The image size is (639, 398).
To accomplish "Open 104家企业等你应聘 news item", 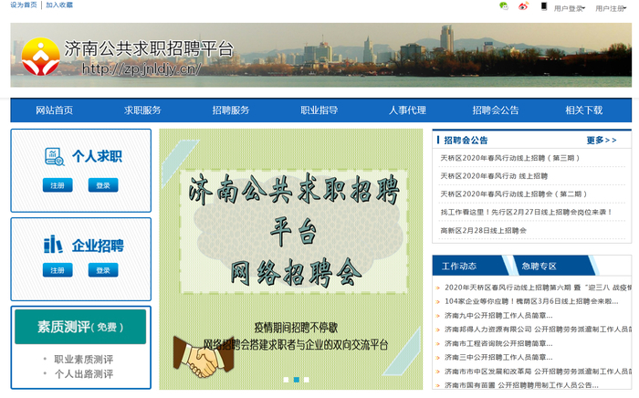I will pos(531,301).
